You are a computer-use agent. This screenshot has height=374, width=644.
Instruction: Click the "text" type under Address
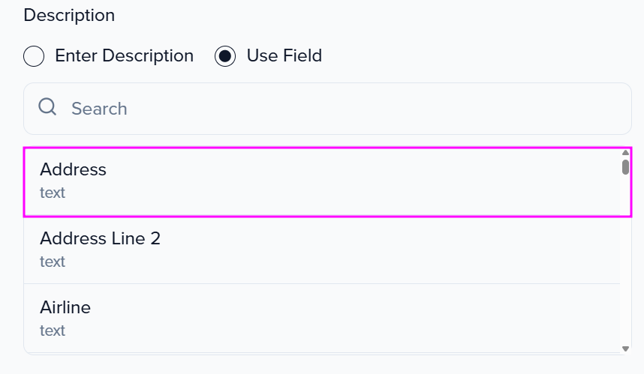(x=53, y=193)
